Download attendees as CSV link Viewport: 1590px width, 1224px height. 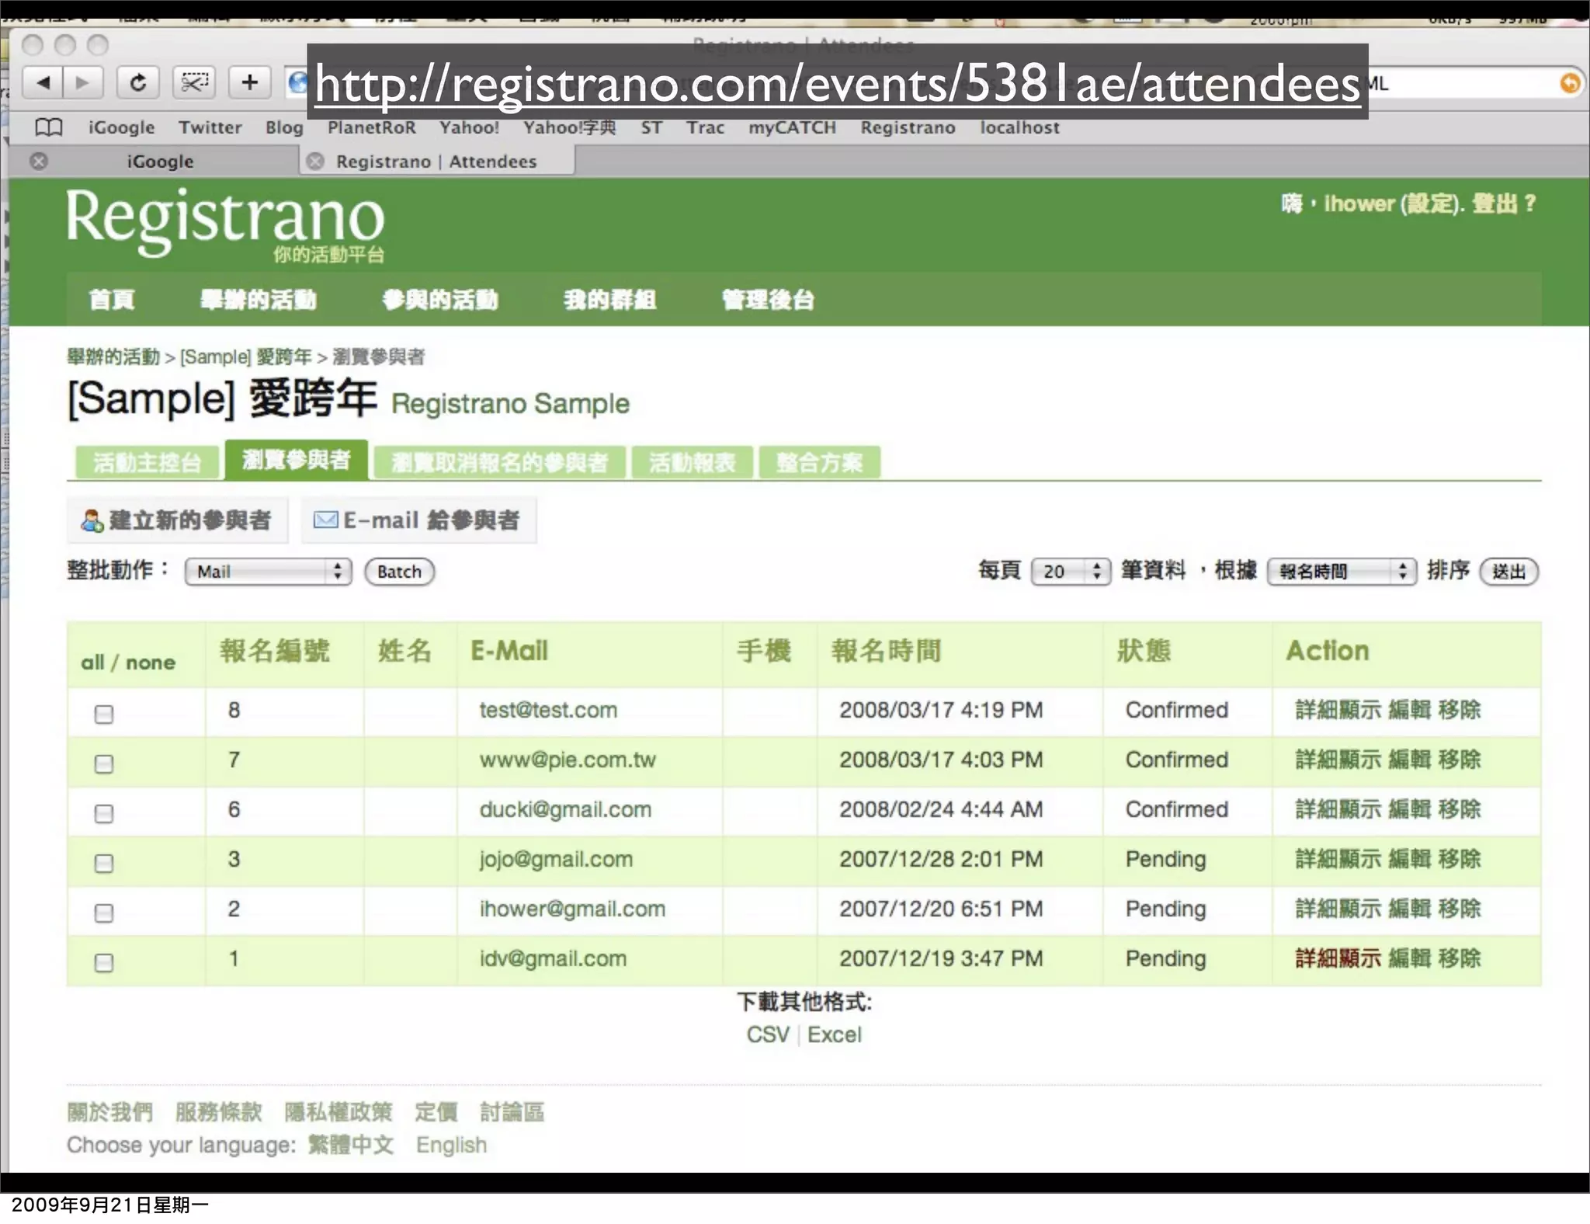[767, 1034]
